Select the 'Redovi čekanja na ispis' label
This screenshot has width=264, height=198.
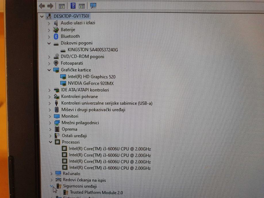point(84,180)
